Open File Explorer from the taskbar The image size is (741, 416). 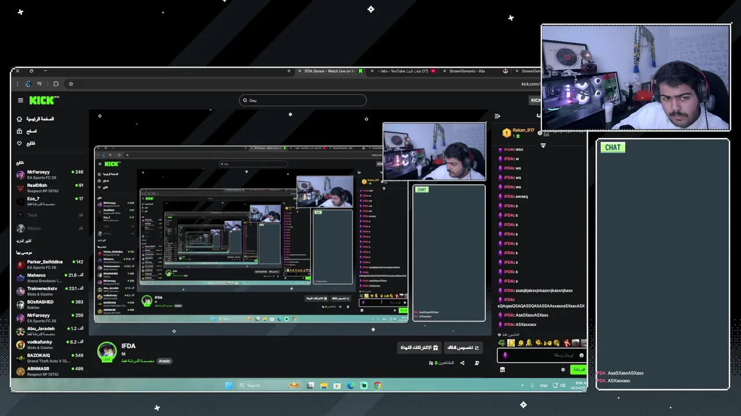tap(324, 385)
